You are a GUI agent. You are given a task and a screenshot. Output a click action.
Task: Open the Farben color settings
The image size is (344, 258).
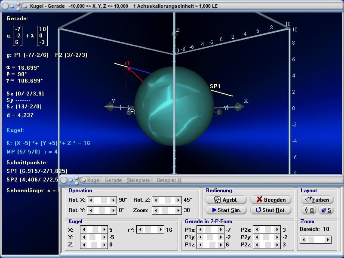coord(317,200)
